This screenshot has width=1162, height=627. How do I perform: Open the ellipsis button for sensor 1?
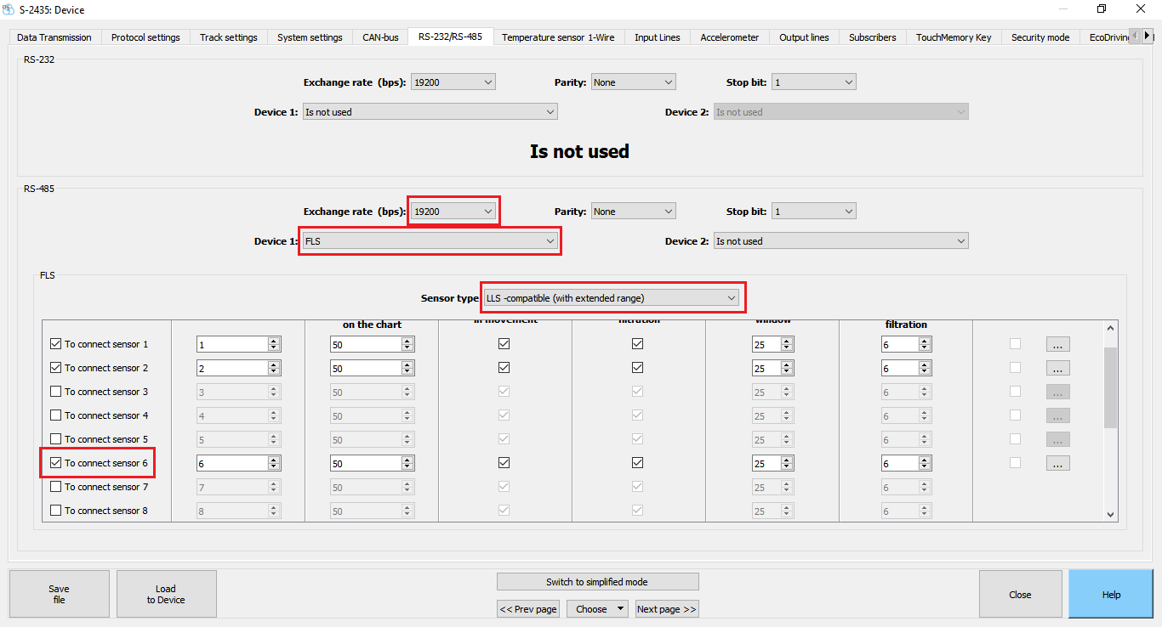(1057, 344)
